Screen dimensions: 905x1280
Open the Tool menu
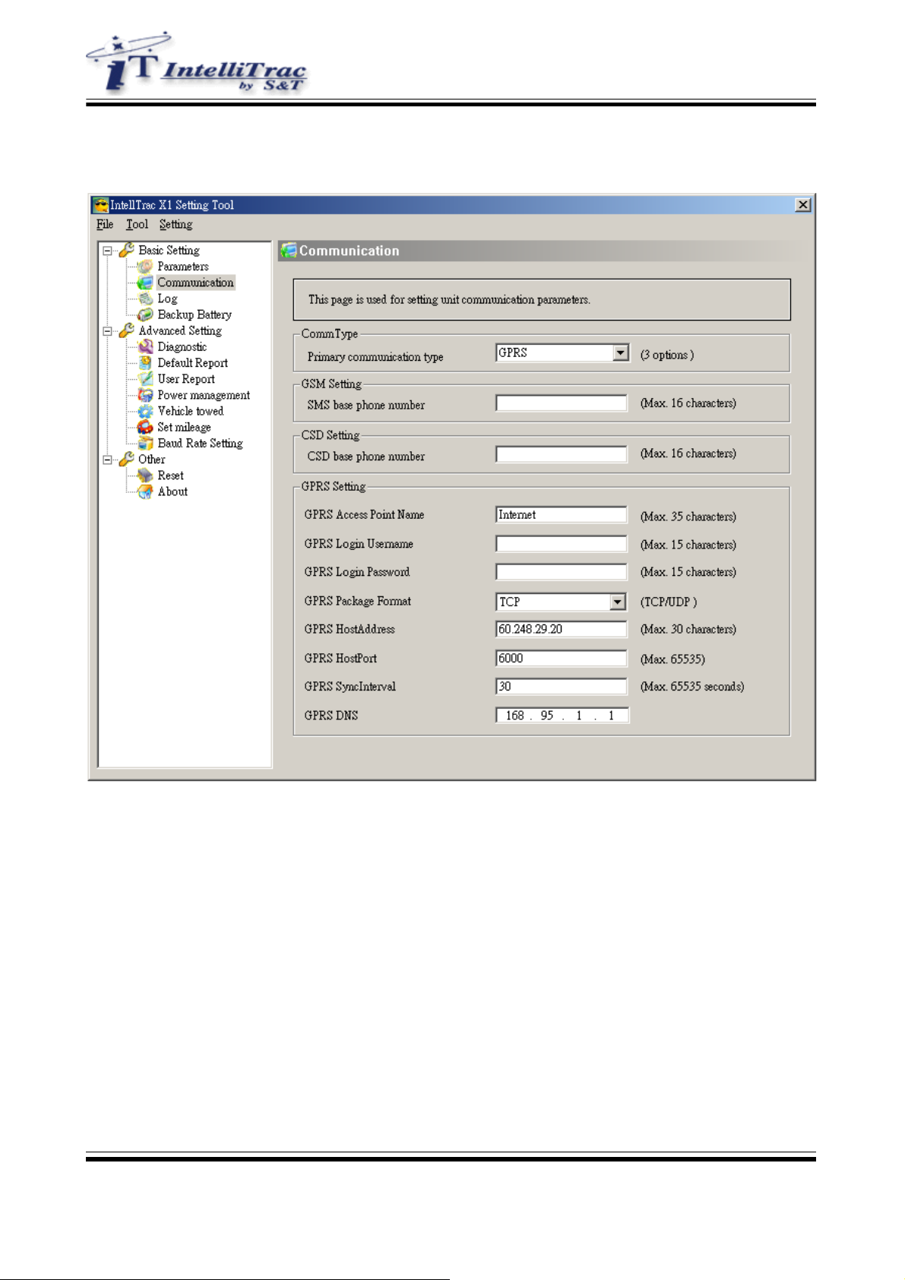(x=137, y=224)
